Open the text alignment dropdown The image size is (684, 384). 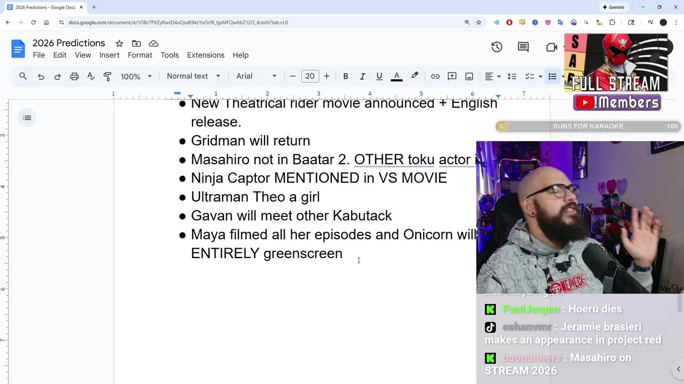(492, 76)
